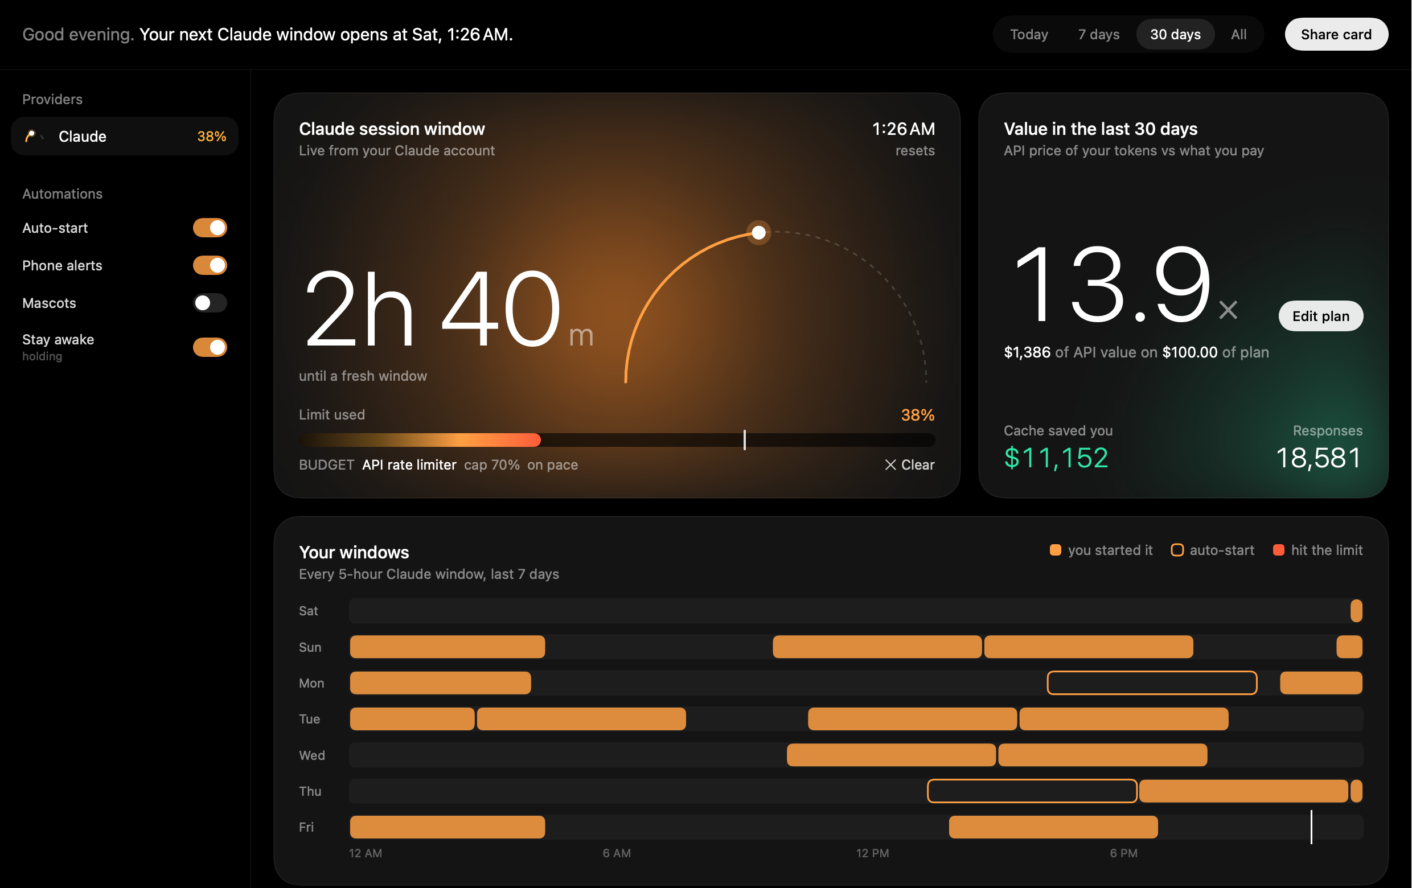
Task: Click the '1:26 AM' resets time
Action: pos(903,129)
